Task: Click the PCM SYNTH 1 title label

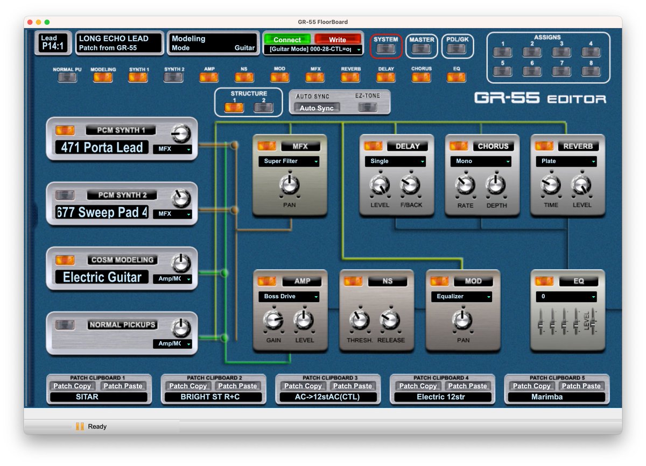Action: 121,130
